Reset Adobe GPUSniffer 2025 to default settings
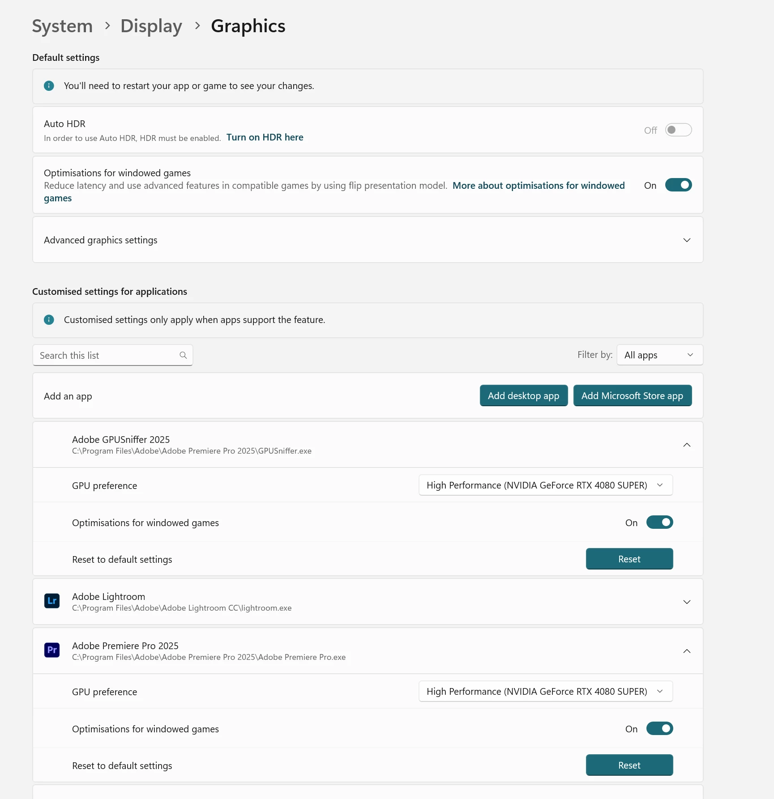Screen dimensions: 774x799 point(629,559)
